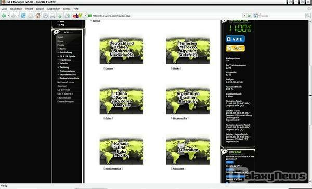Click the green Back arrow in Firefox toolbar
The image size is (312, 189).
tap(4, 16)
